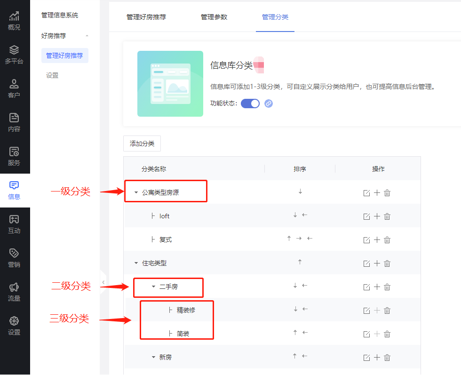Select the loft category name

tap(164, 216)
